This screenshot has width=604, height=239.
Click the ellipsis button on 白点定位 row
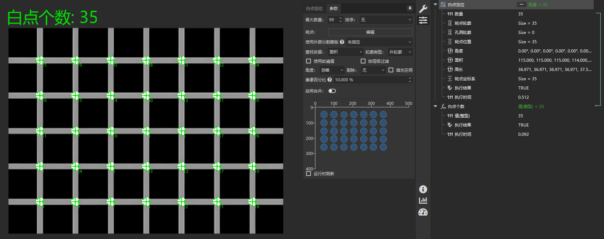[x=521, y=4]
